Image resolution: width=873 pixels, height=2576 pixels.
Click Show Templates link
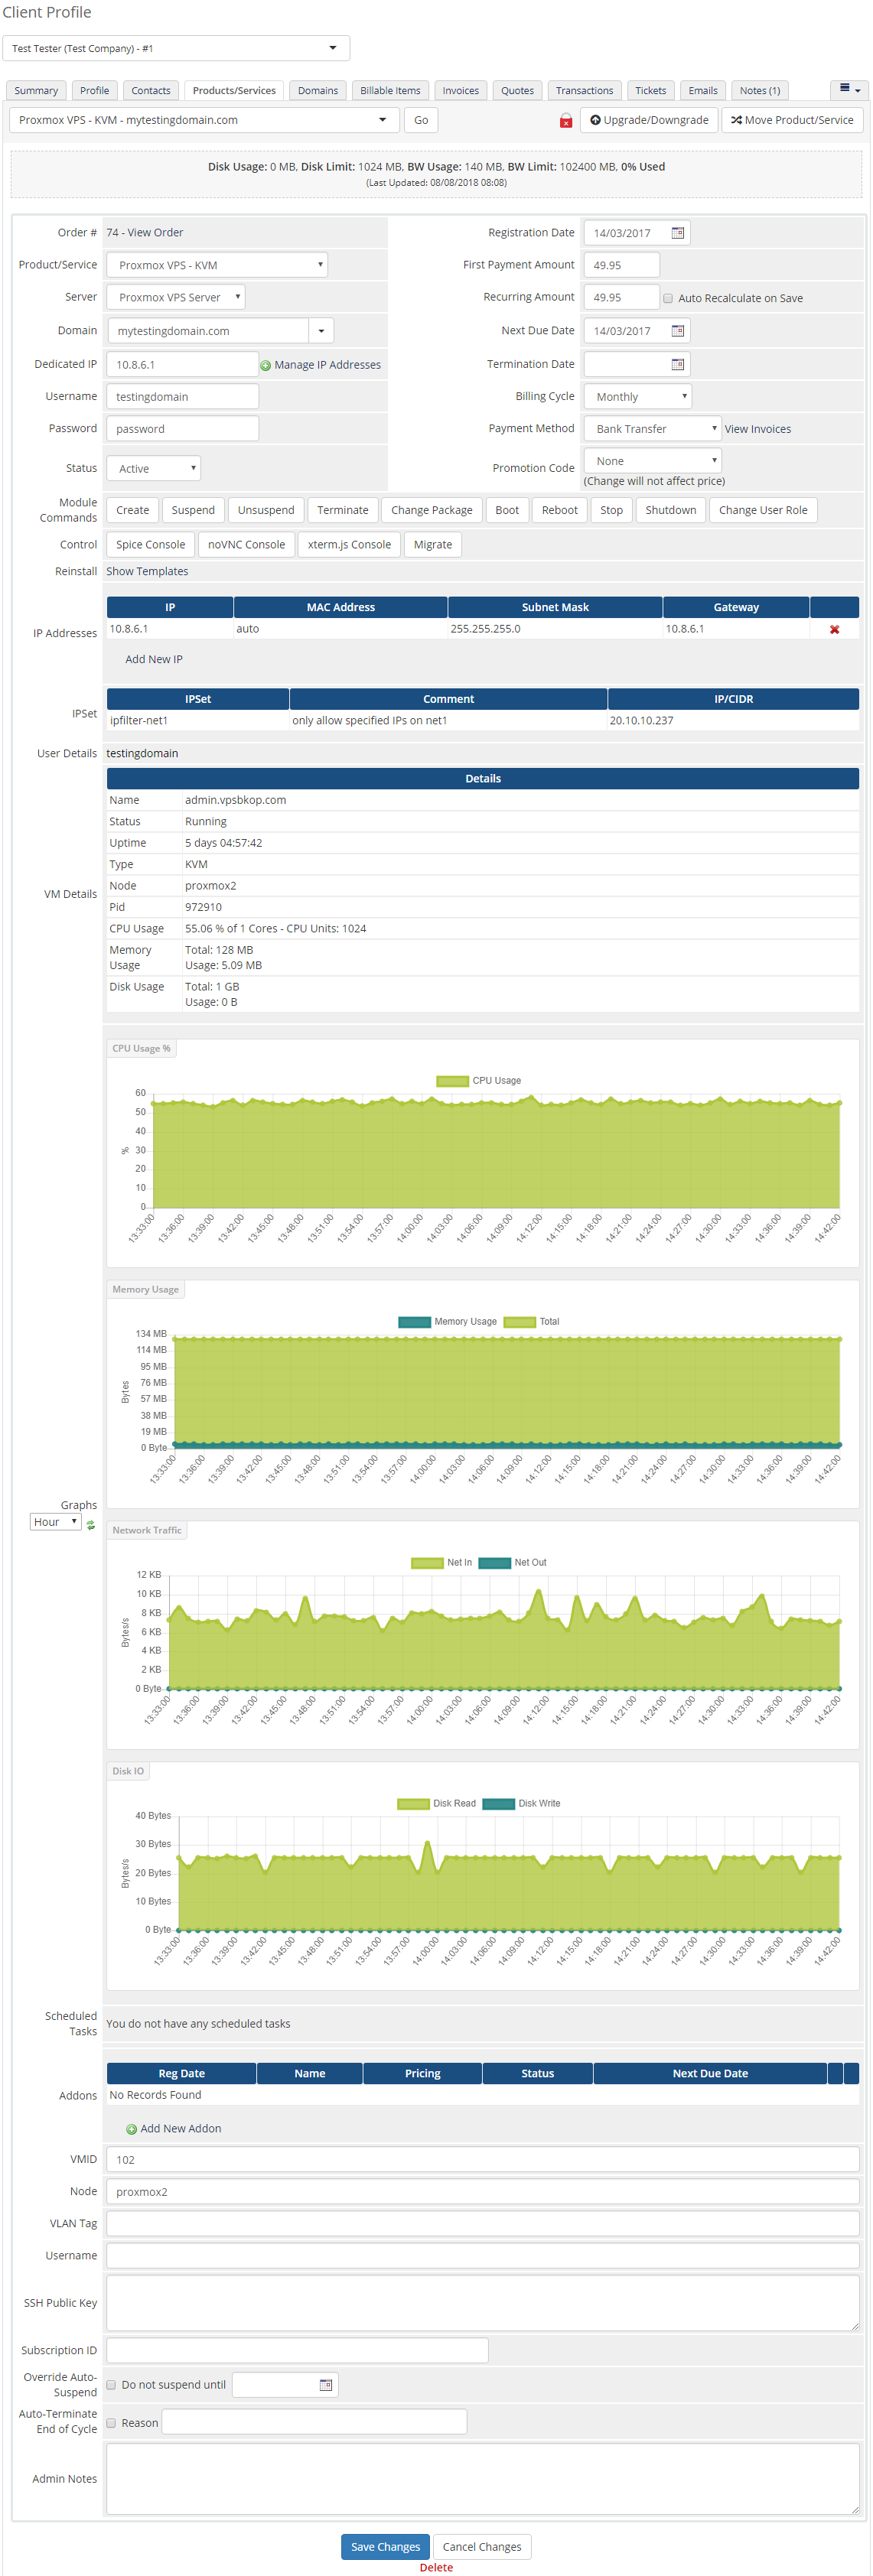pyautogui.click(x=147, y=572)
